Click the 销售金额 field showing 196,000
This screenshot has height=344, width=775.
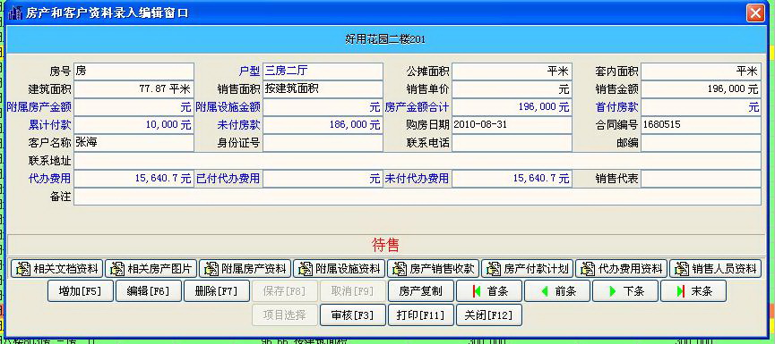click(x=701, y=89)
